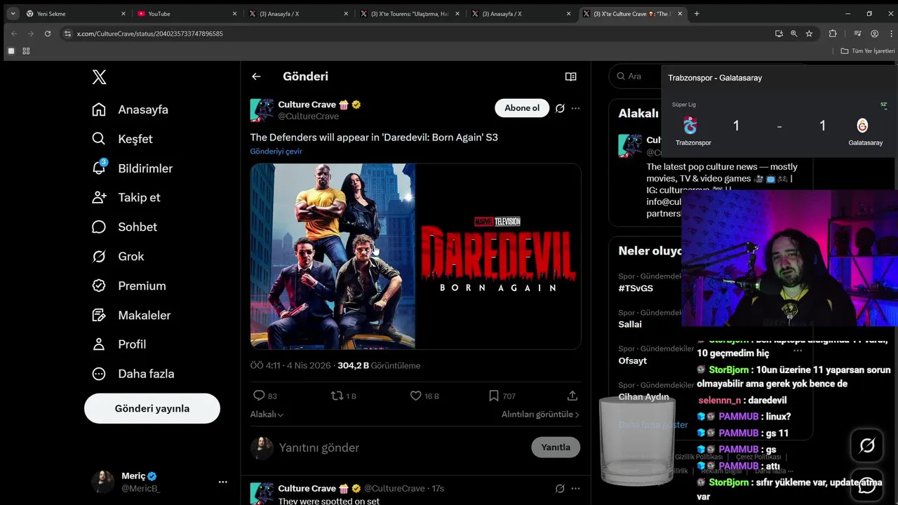Click Grok icon on the reply post

(x=560, y=488)
